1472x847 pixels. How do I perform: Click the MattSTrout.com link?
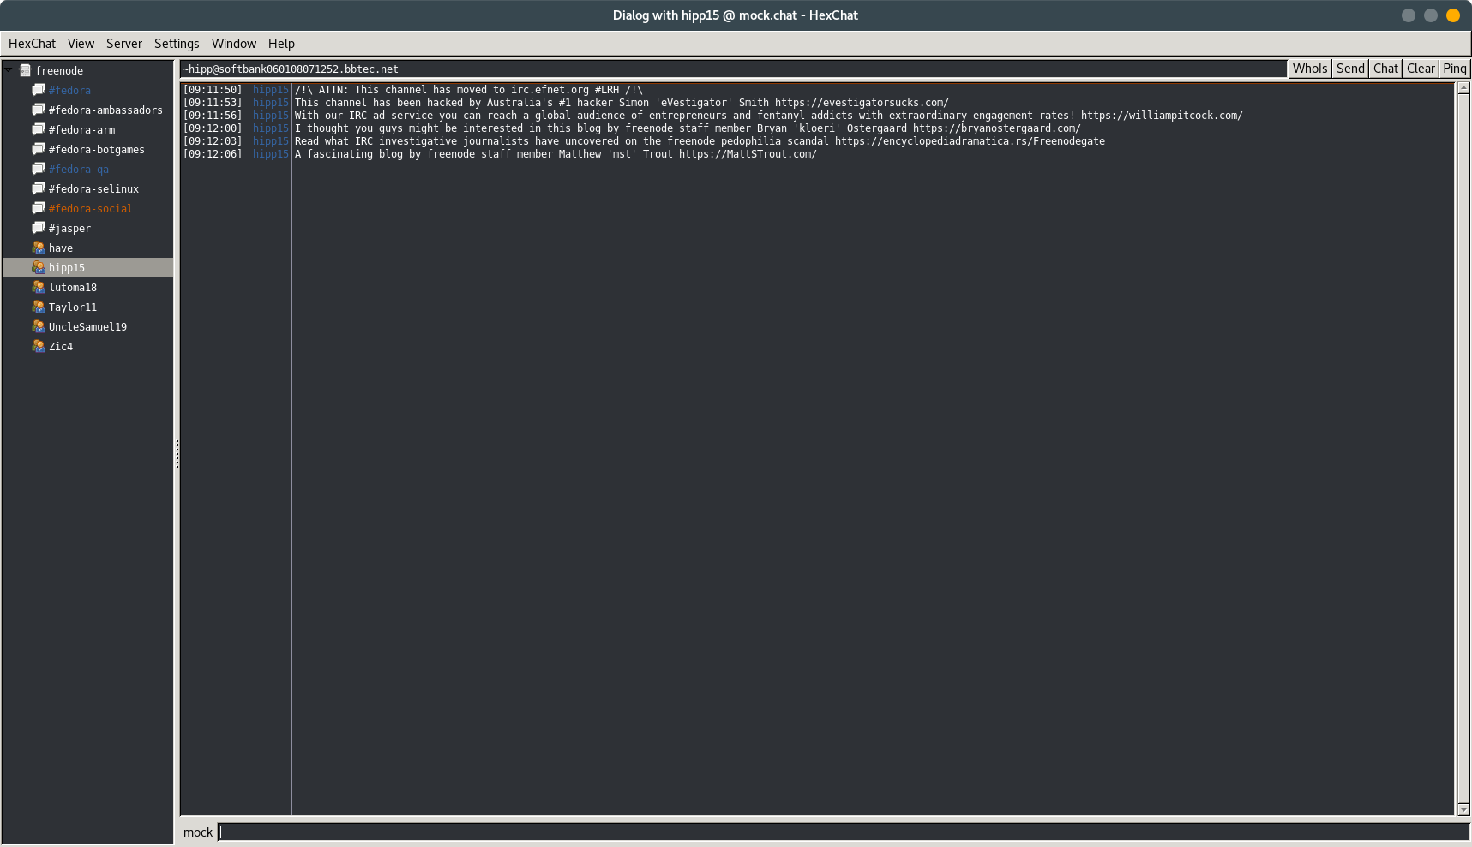click(x=748, y=154)
